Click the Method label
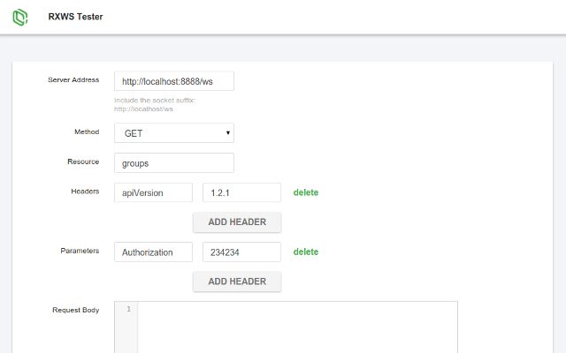 pos(87,131)
